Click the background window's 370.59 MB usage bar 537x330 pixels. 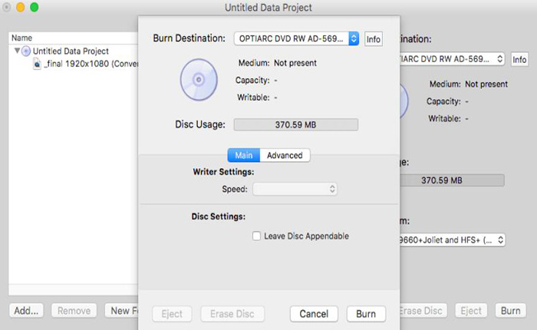click(x=452, y=180)
